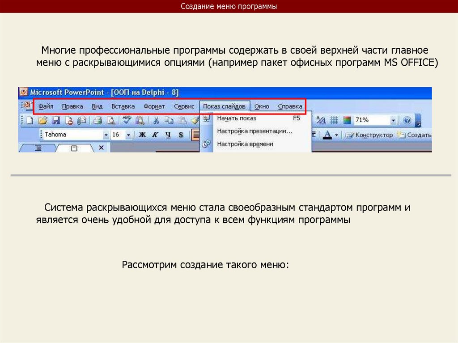Image resolution: width=458 pixels, height=343 pixels.
Task: Print with the printer icon
Action: (x=98, y=120)
